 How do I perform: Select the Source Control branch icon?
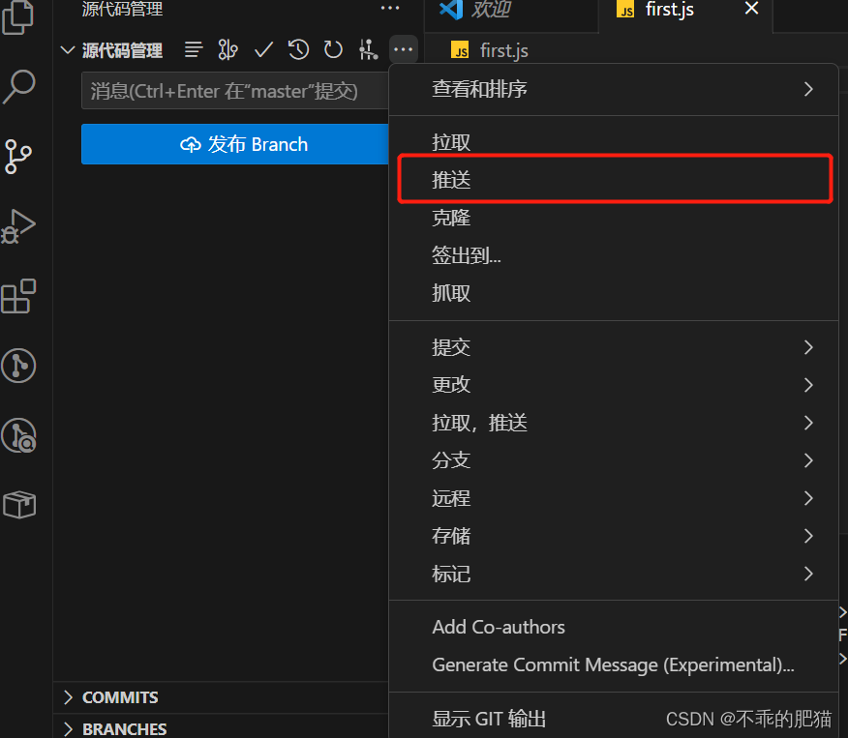[17, 157]
